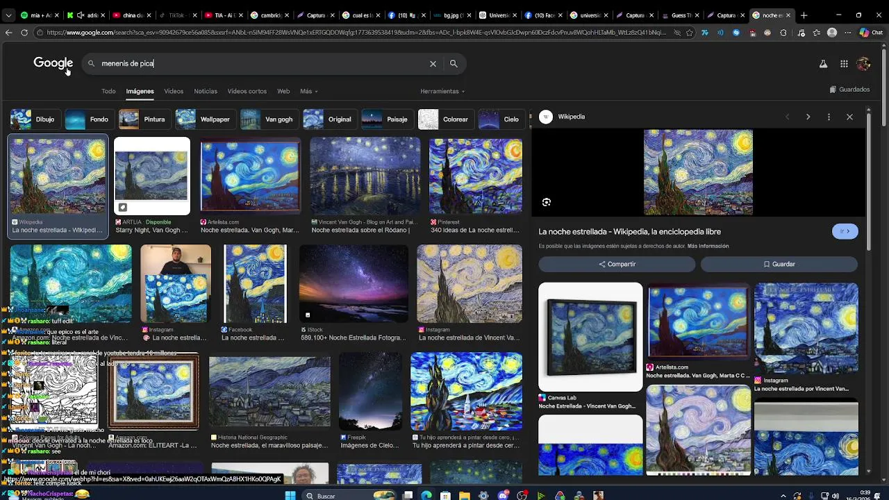Open the Pinterest 340 ideas thumbnail
The height and width of the screenshot is (500, 889).
(476, 176)
